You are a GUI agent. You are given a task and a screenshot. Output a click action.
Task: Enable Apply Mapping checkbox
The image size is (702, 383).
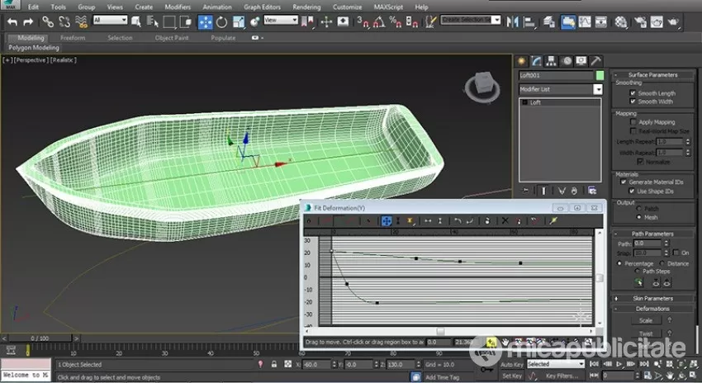point(633,121)
